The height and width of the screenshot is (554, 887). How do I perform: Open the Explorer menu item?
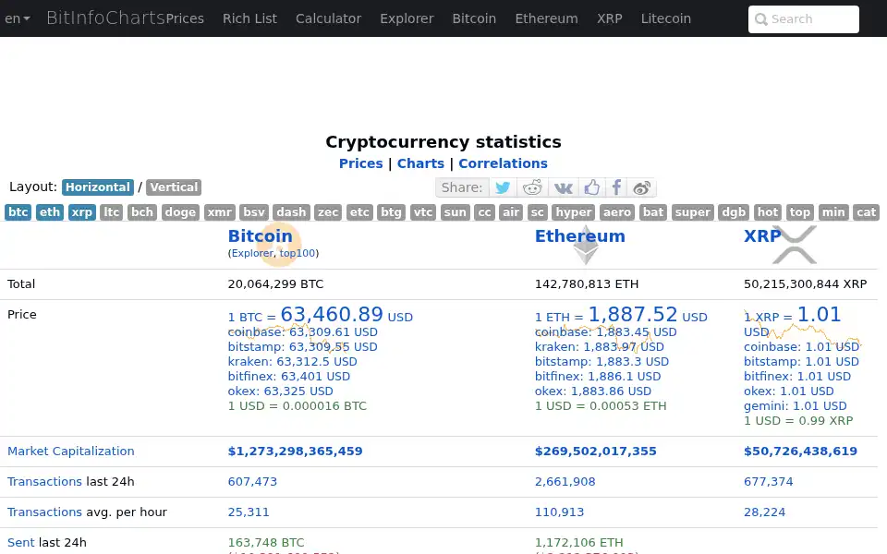(407, 18)
